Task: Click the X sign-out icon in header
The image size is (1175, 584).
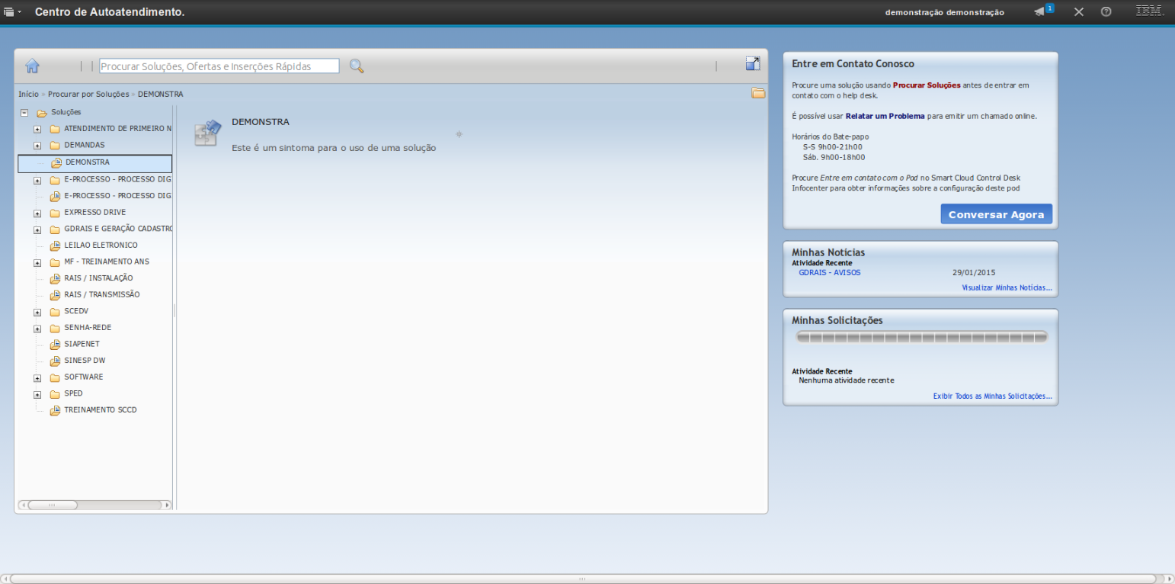Action: click(x=1078, y=12)
